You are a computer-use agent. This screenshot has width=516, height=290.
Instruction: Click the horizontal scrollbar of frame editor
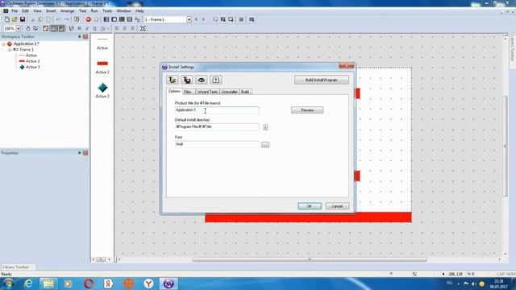[310, 259]
